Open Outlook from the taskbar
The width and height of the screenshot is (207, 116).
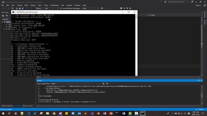[79, 113]
